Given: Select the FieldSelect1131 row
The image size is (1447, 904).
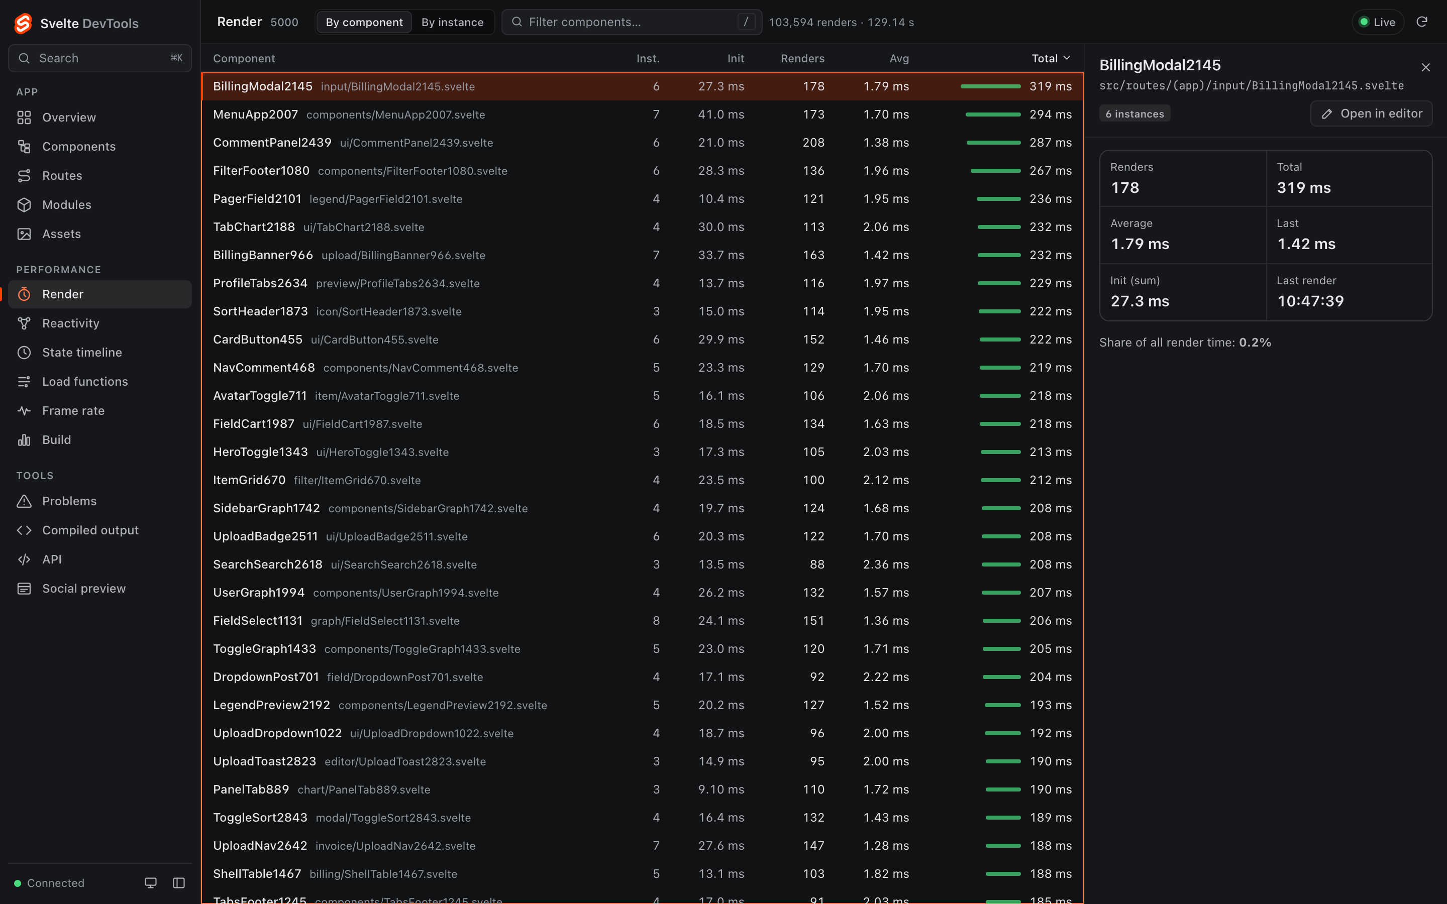Looking at the screenshot, I should coord(642,621).
